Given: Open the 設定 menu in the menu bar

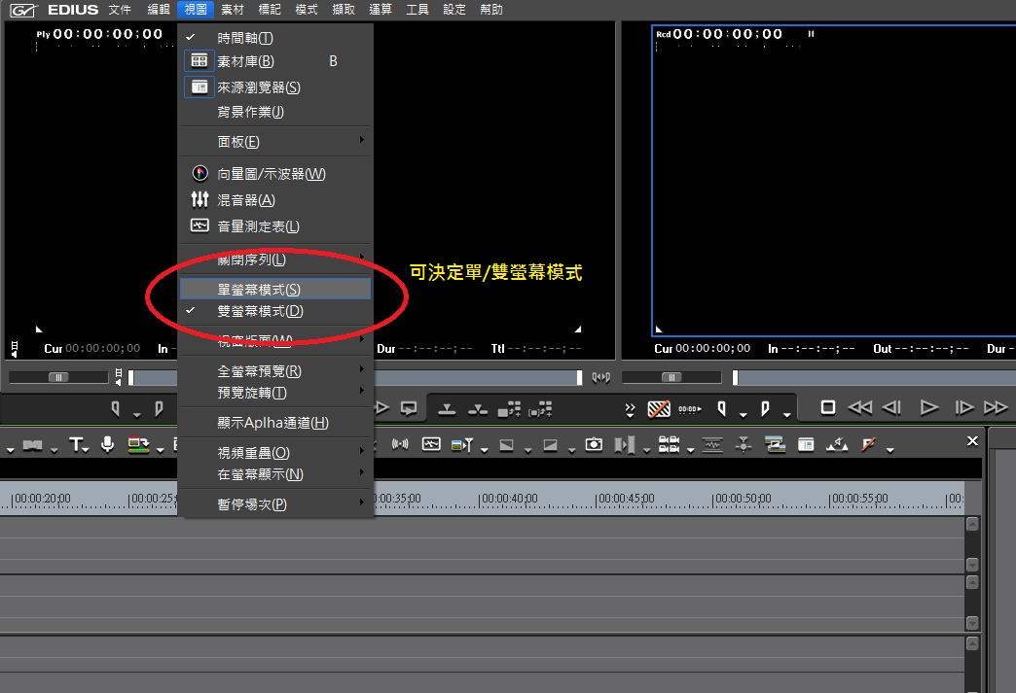Looking at the screenshot, I should click(x=454, y=10).
